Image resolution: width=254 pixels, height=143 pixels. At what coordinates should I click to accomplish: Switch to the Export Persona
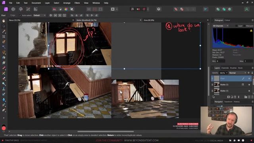[x=35, y=9]
